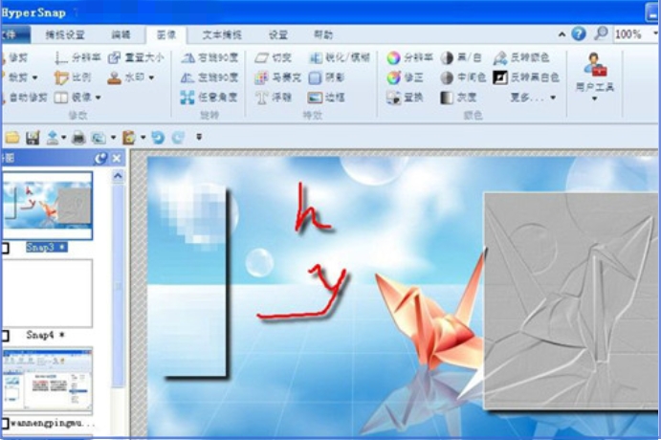661x440 pixels.
Task: Switch to the Settings (设置) tab
Action: click(278, 35)
